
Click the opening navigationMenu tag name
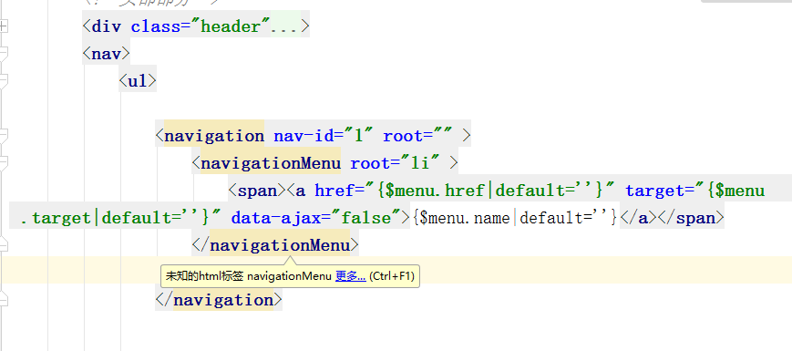(271, 163)
